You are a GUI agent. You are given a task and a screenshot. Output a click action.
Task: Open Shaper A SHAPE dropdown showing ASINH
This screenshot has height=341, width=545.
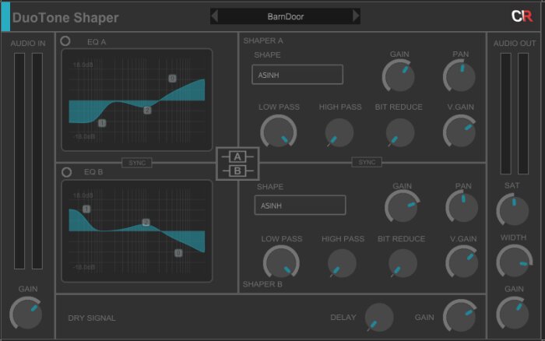(x=297, y=75)
